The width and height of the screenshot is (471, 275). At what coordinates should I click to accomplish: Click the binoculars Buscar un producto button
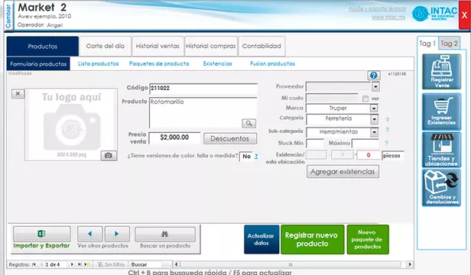[x=165, y=234]
